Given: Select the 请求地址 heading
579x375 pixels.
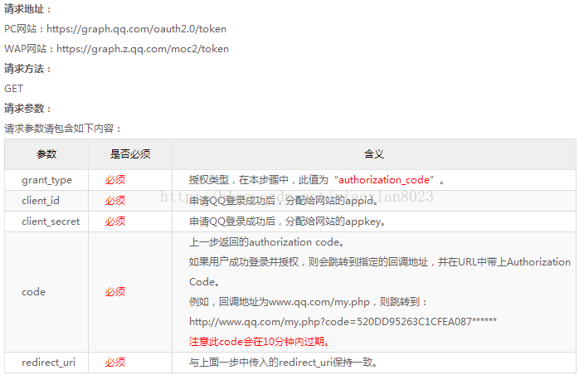Looking at the screenshot, I should tap(27, 9).
